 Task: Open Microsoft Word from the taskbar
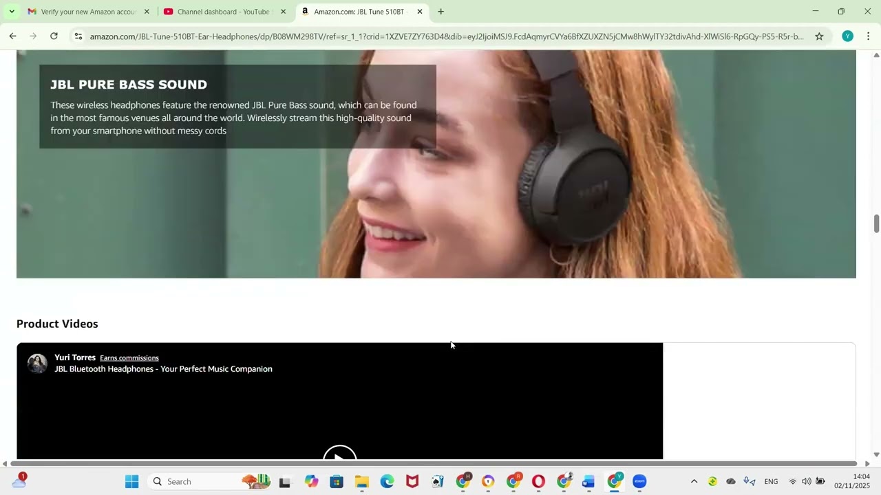click(x=588, y=481)
